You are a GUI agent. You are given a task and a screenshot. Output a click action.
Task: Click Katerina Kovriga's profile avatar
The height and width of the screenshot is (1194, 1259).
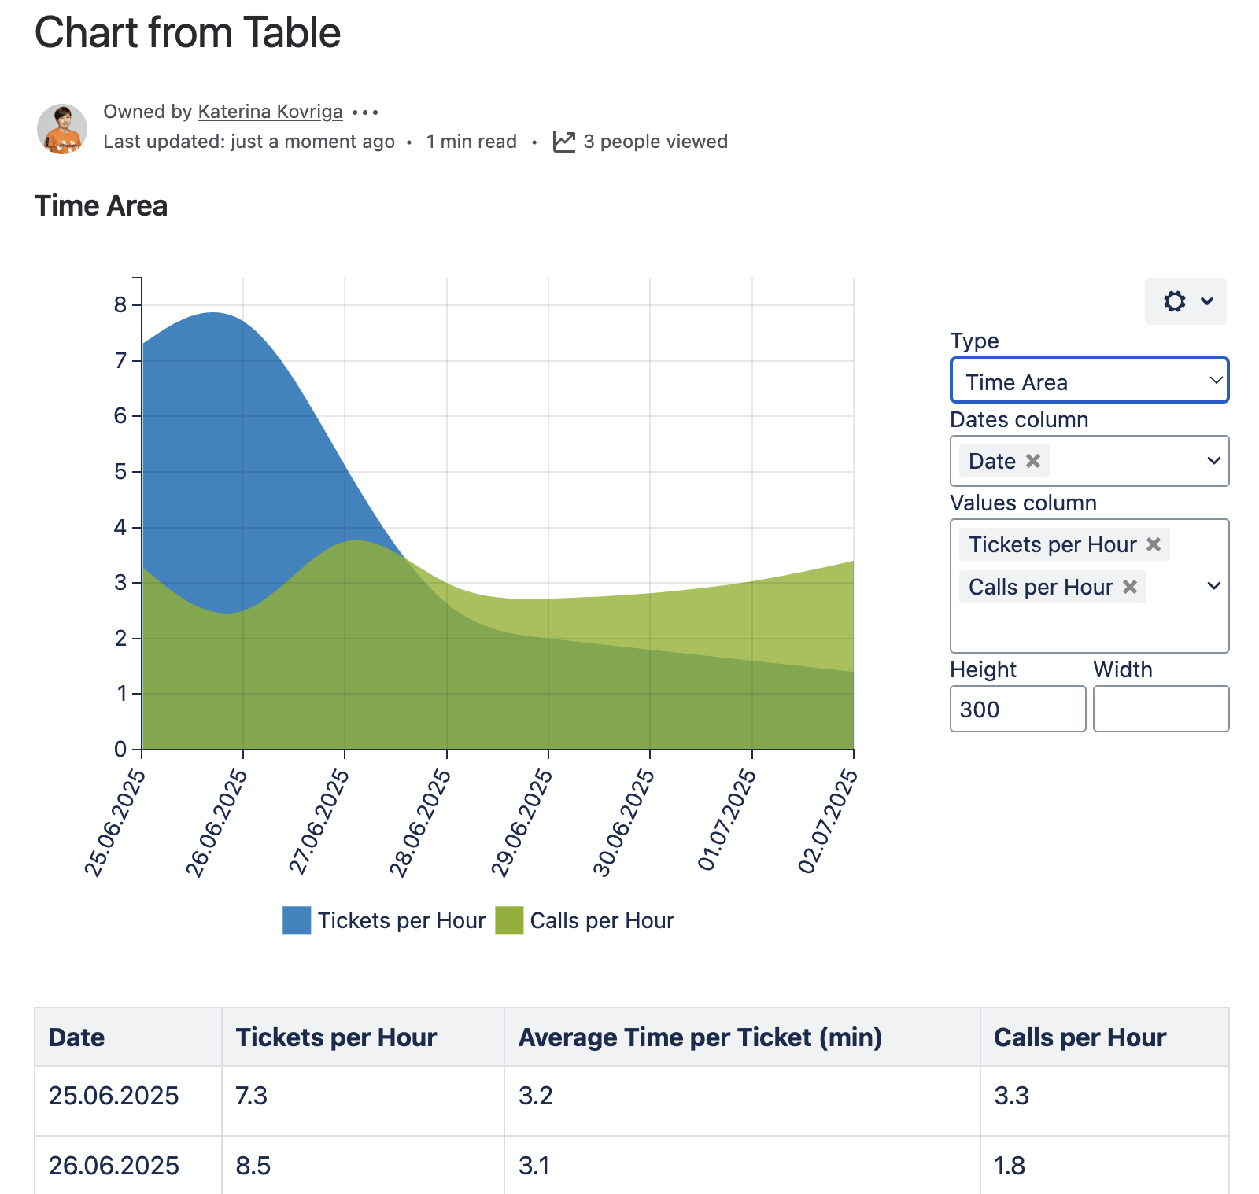(62, 128)
